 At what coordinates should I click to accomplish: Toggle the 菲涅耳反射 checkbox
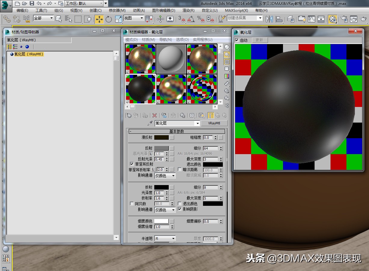tap(131, 164)
